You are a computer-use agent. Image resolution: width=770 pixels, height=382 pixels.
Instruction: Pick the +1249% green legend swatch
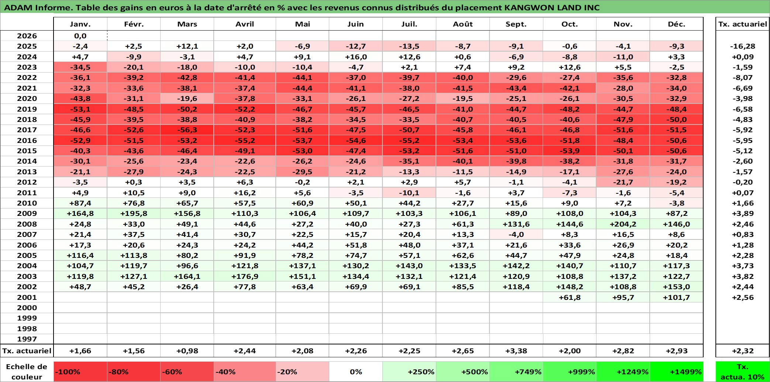(x=623, y=372)
